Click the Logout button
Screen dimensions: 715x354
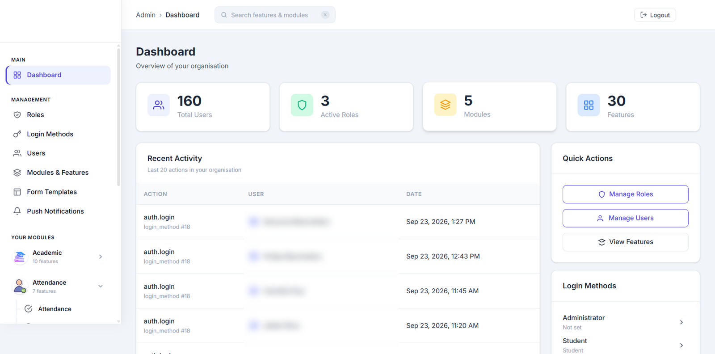click(655, 15)
